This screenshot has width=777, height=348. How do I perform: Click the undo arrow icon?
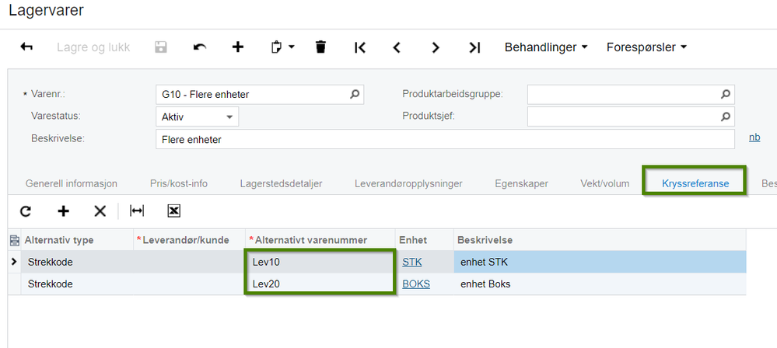[200, 47]
